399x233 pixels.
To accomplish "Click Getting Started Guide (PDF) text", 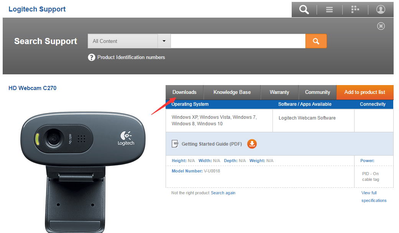I will pos(212,144).
